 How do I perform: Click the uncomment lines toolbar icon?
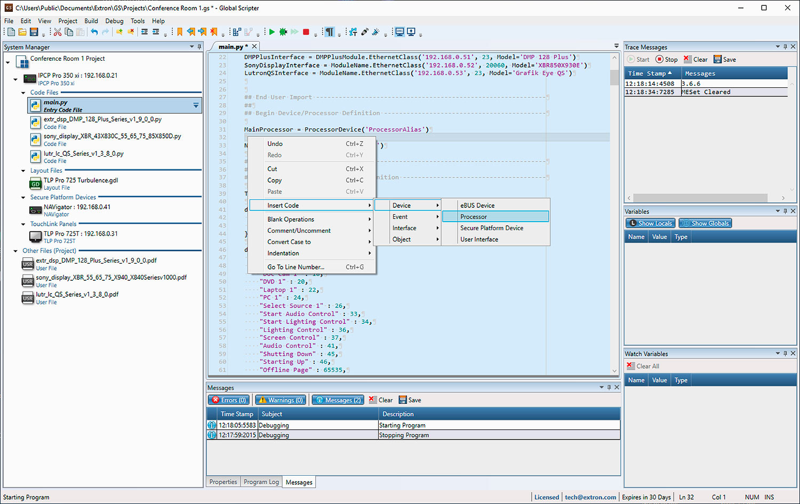point(131,32)
